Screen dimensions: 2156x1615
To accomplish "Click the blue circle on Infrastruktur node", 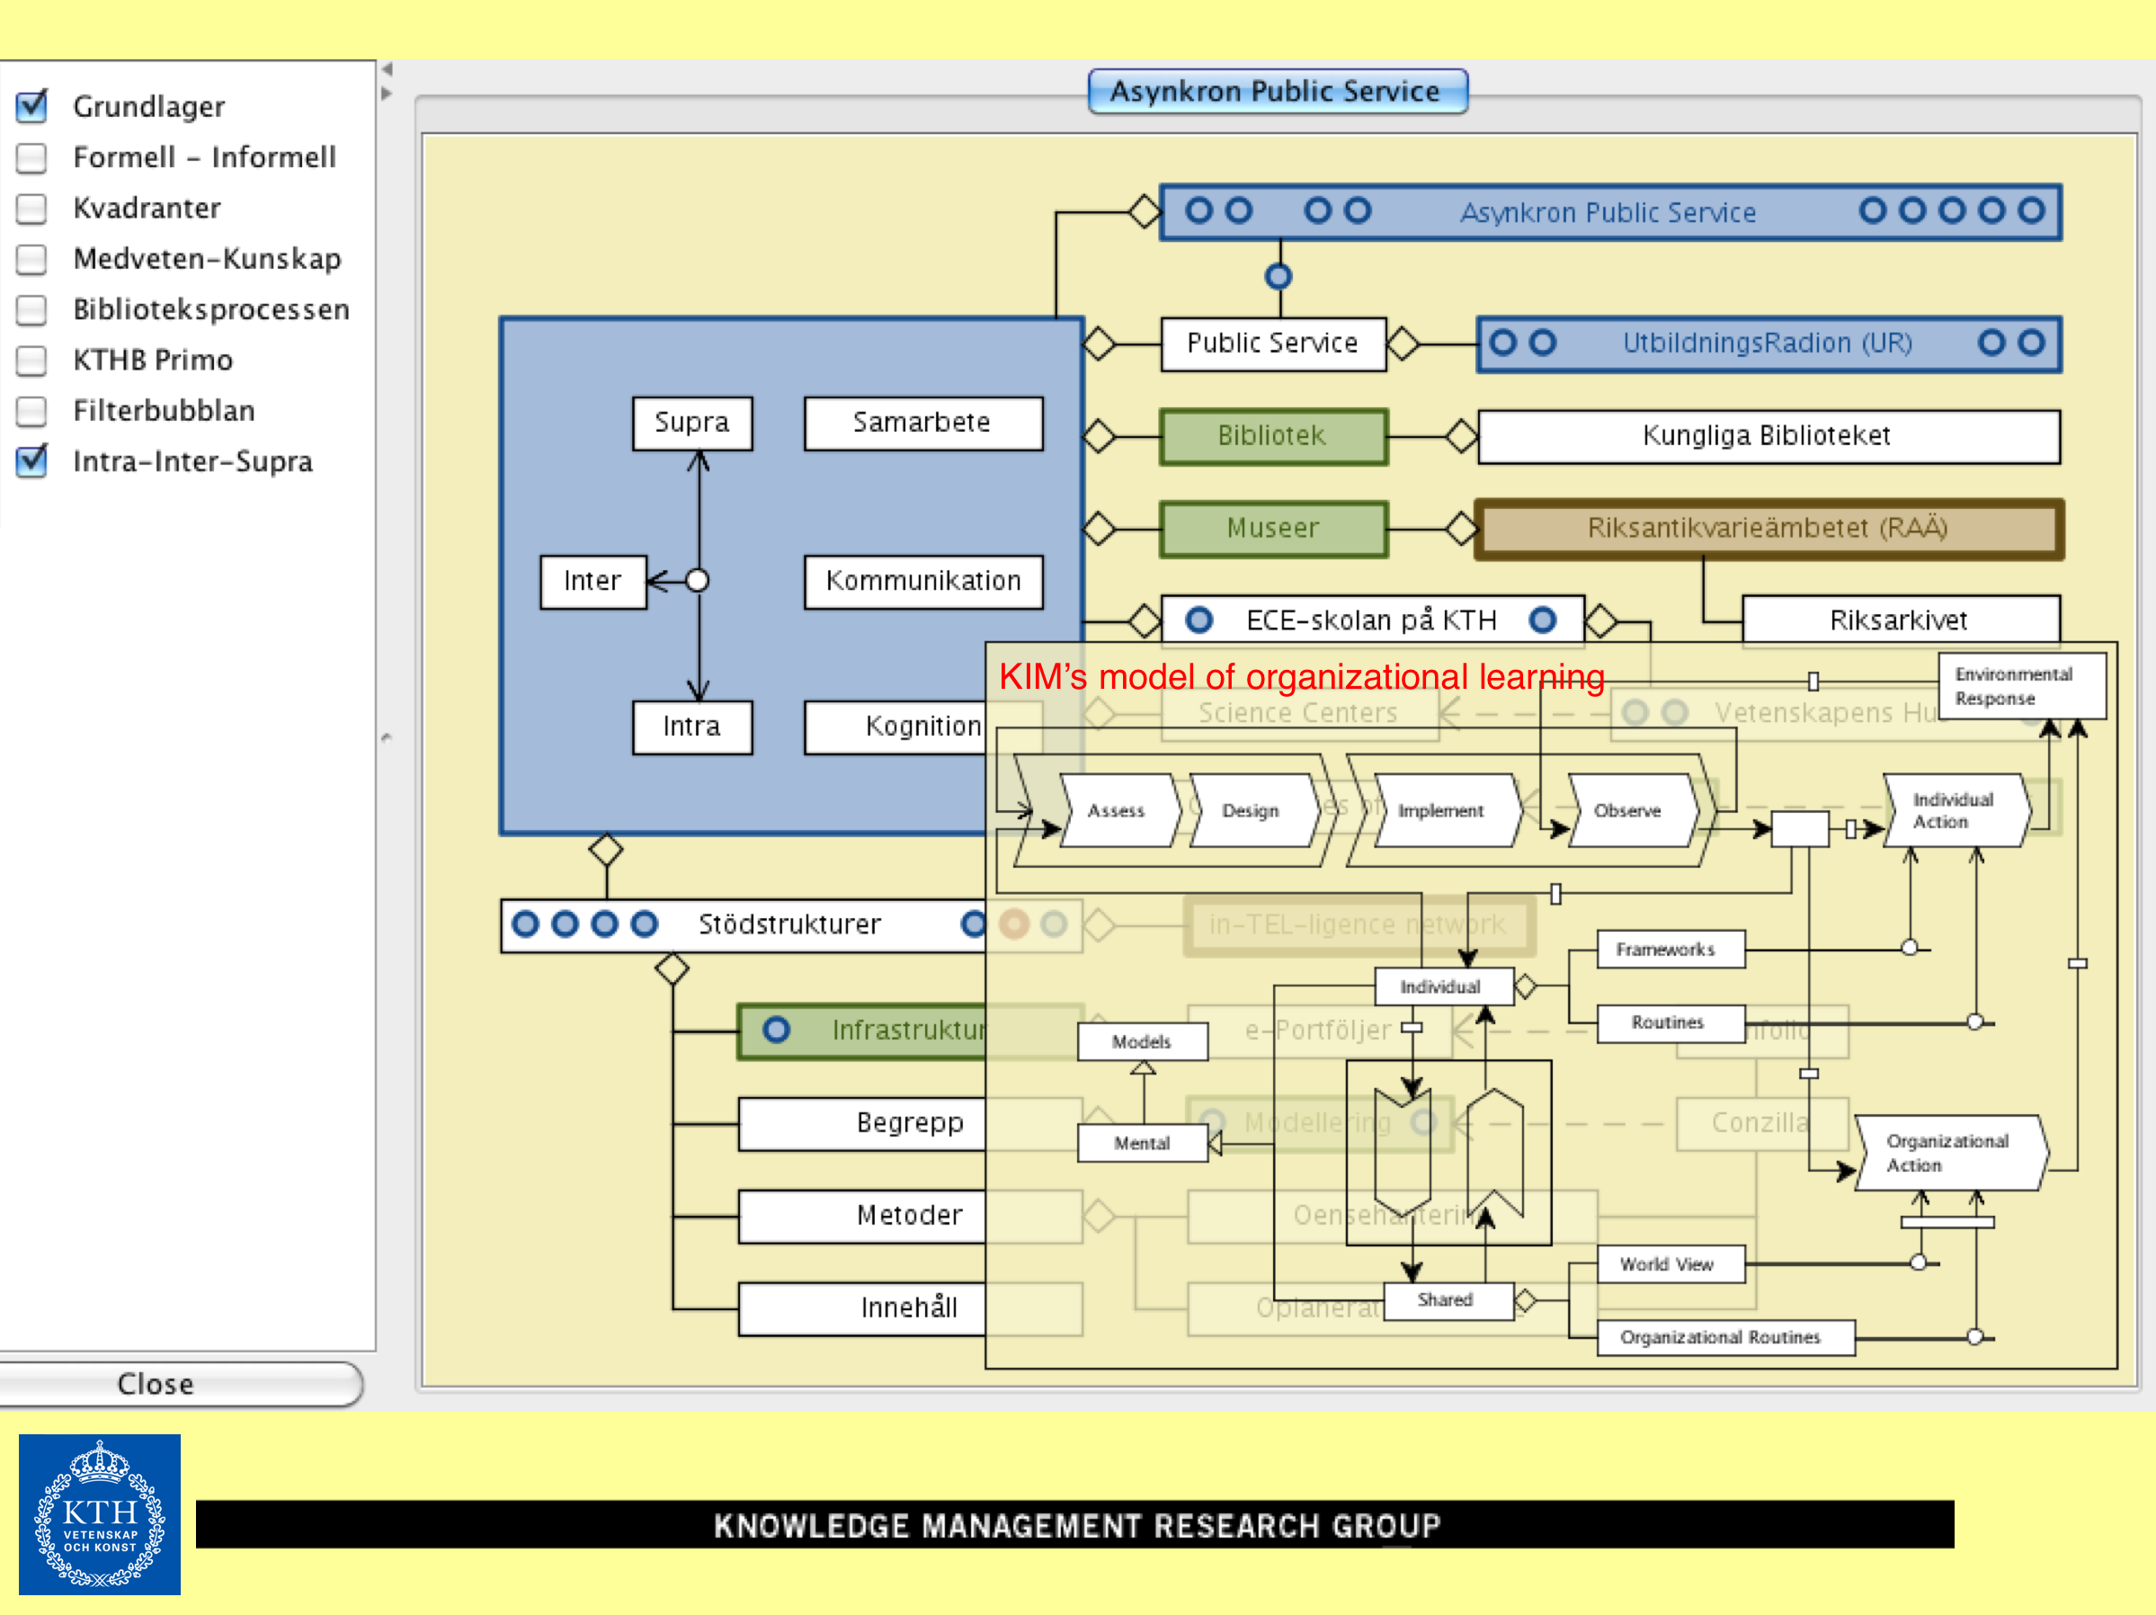I will tap(776, 1030).
